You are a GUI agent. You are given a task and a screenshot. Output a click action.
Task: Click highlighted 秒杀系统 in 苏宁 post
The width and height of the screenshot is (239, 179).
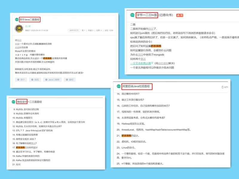tap(48, 58)
